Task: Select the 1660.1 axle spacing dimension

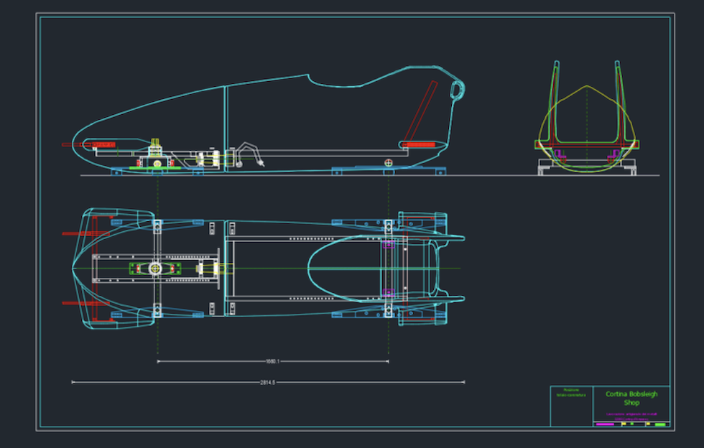Action: [x=272, y=361]
